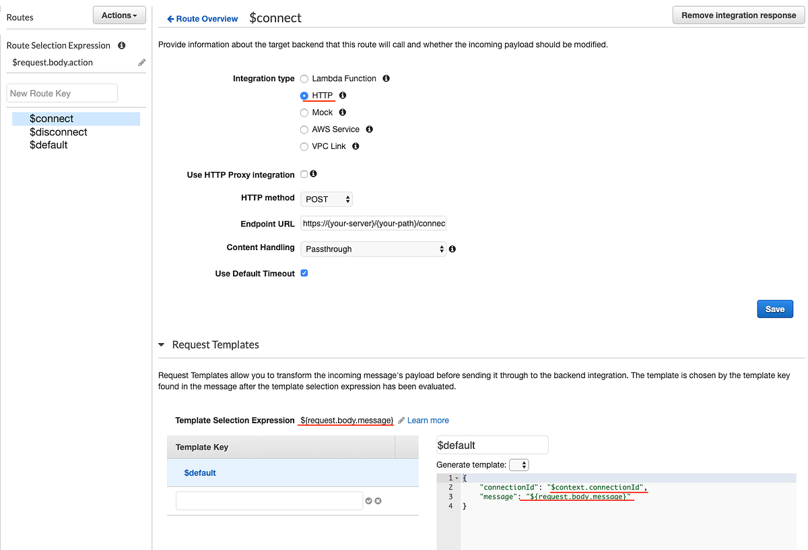Uncheck Use Default Timeout checkbox
The height and width of the screenshot is (550, 808).
[x=304, y=273]
